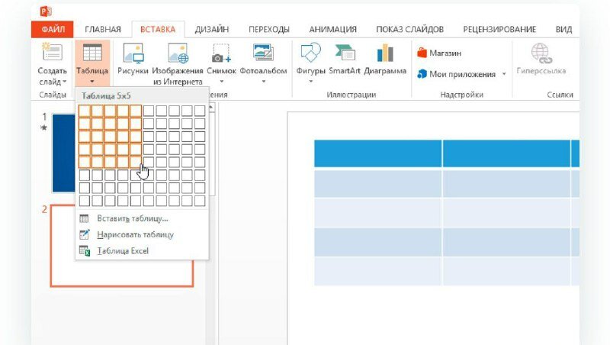Image resolution: width=610 pixels, height=345 pixels.
Task: Click the Снимок camera icon
Action: [x=221, y=53]
